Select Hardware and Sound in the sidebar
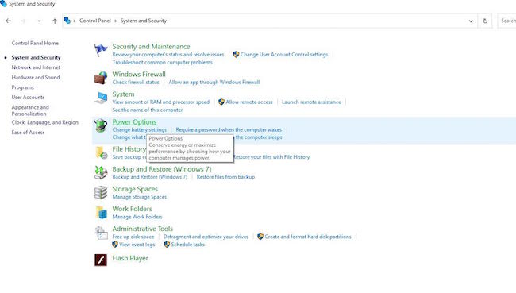 36,77
